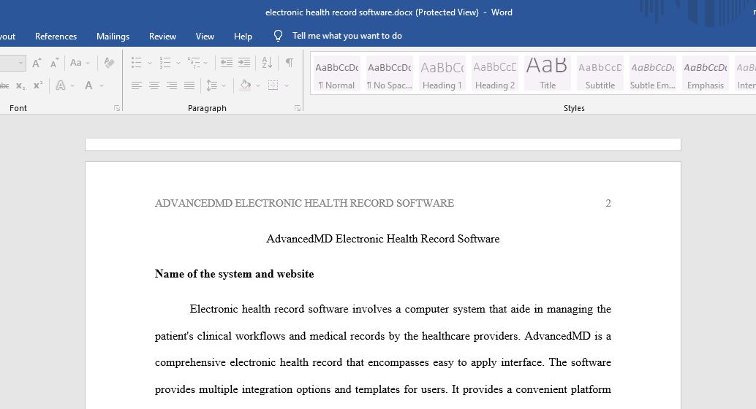
Task: Click the Numbering list icon
Action: click(165, 63)
